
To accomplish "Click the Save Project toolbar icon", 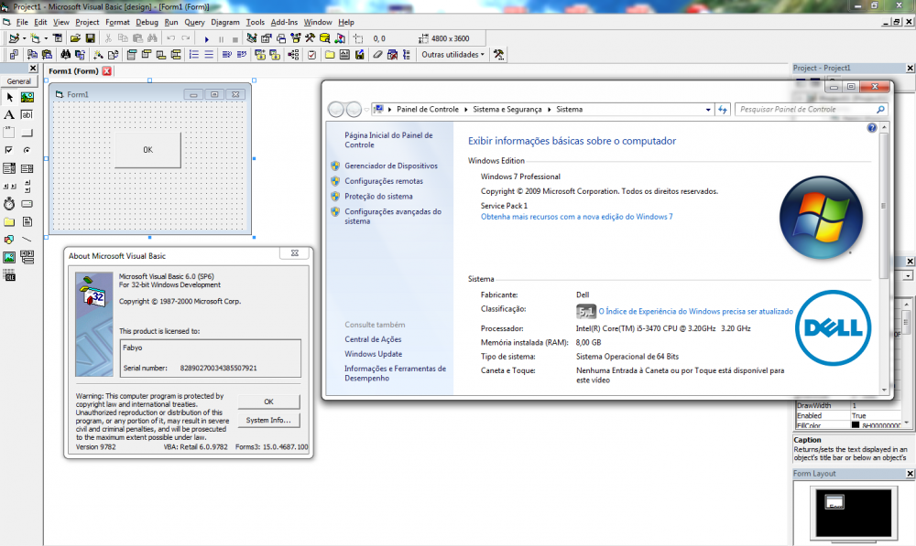I will (91, 39).
